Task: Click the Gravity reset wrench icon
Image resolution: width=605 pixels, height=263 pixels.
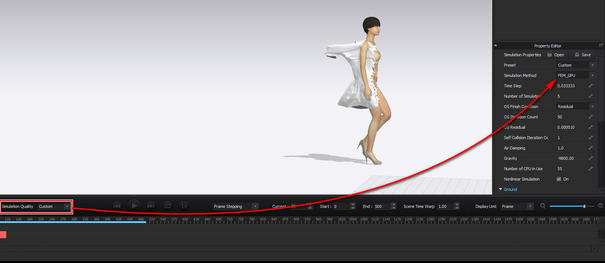Action: (591, 158)
